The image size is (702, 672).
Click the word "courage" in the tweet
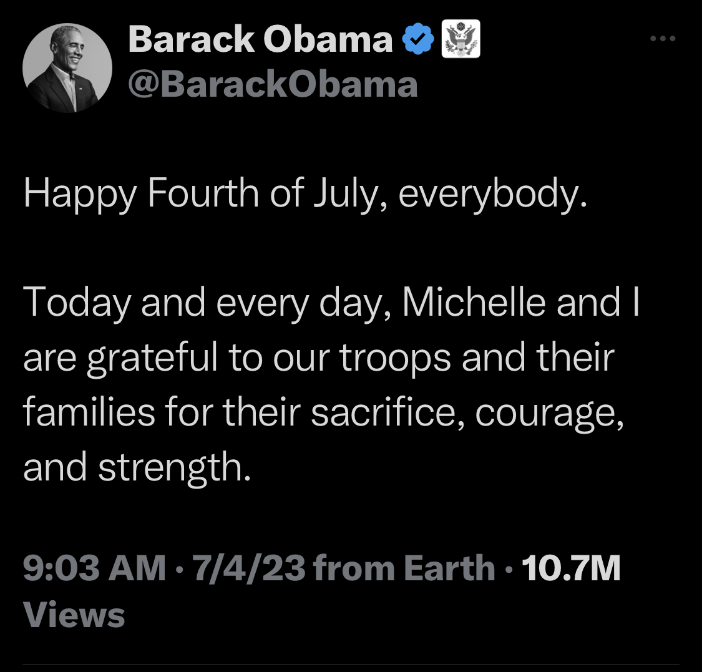pos(549,414)
